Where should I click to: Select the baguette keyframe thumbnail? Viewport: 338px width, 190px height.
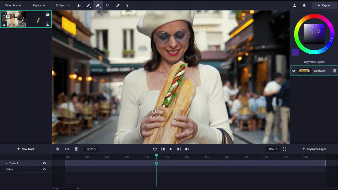click(38, 19)
